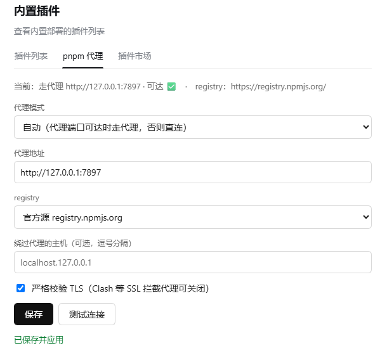Viewport: 387px width, 355px height.
Task: Click the 测试连接 button
Action: coord(87,314)
